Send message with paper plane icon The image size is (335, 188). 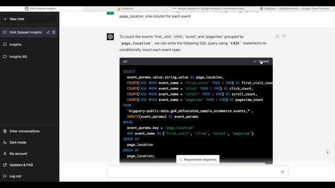pyautogui.click(x=282, y=172)
